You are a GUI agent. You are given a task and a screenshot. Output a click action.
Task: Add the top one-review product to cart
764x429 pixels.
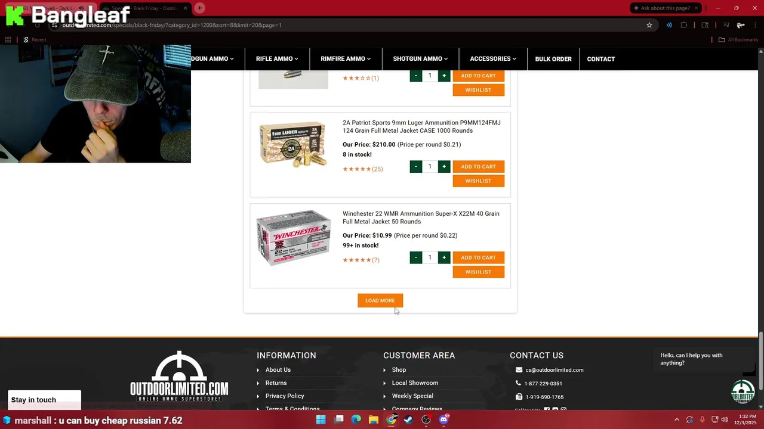click(478, 76)
